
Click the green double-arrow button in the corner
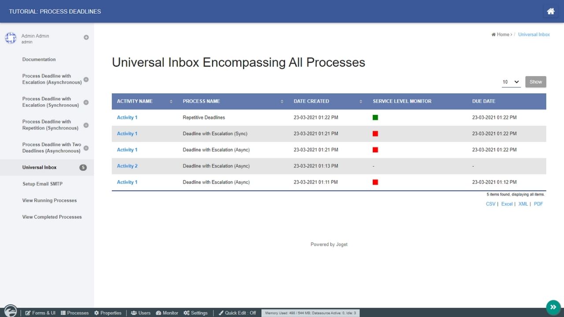point(553,307)
